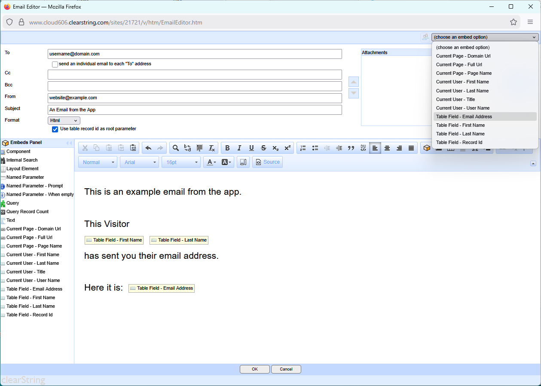The width and height of the screenshot is (541, 386).
Task: Expand the 16pt font size dropdown
Action: pyautogui.click(x=181, y=162)
